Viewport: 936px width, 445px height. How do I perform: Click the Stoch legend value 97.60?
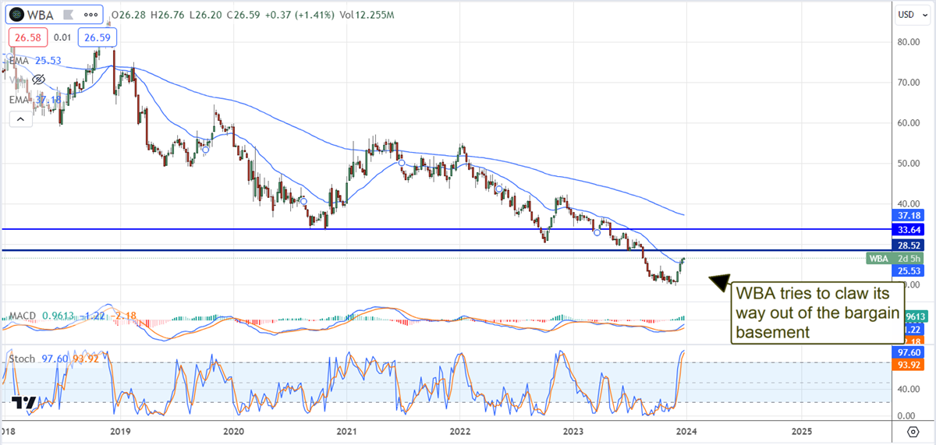pos(54,359)
